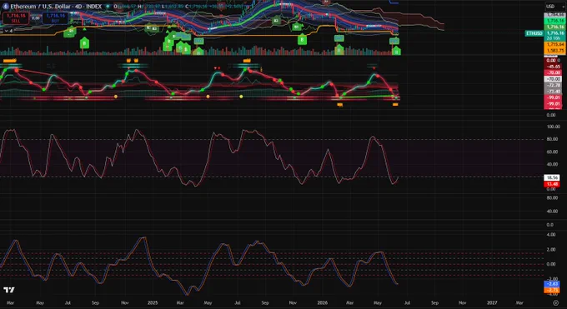Open the USD currency dropdown
The height and width of the screenshot is (309, 567).
[x=554, y=7]
